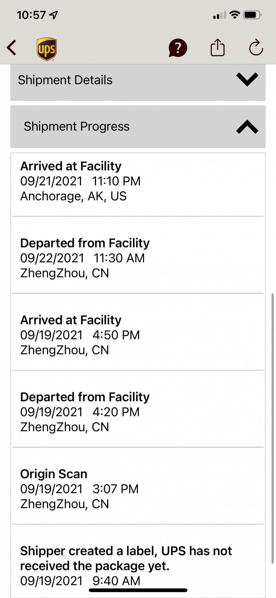The width and height of the screenshot is (276, 598).
Task: Tap the cellular signal bars
Action: pyautogui.click(x=220, y=15)
